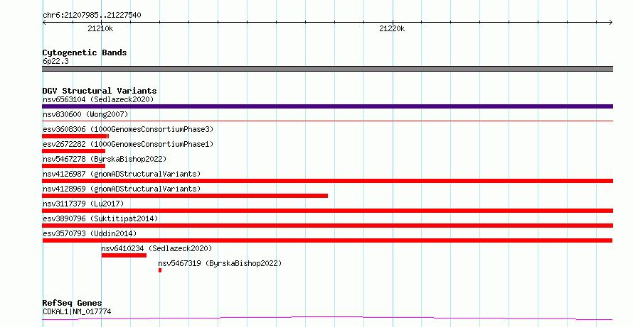This screenshot has width=633, height=327.
Task: Open esv2672282 (1000GenomesConsortiumPhase1) variant label
Action: [128, 144]
